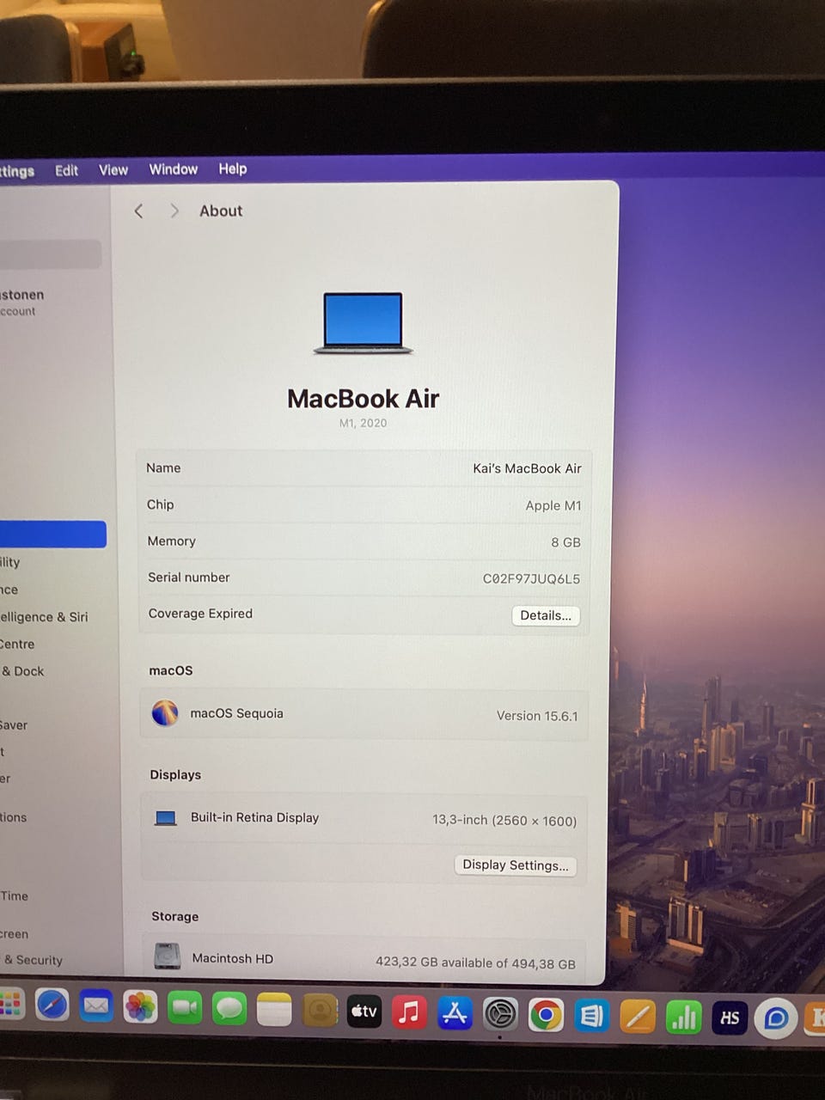The width and height of the screenshot is (825, 1100).
Task: Go back with the left chevron
Action: coord(138,211)
